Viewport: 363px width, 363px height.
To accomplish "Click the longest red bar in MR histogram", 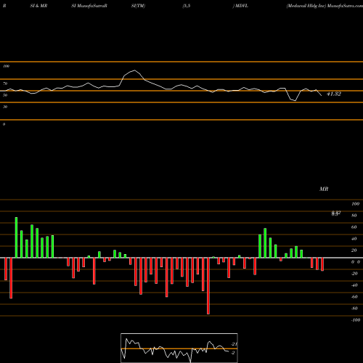I will (x=208, y=286).
